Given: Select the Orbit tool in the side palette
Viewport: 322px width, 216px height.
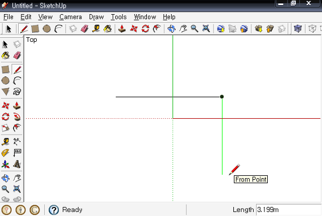Looking at the screenshot, I should pos(5,178).
